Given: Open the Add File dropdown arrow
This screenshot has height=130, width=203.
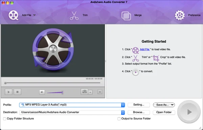Looking at the screenshot, I should point(34,15).
